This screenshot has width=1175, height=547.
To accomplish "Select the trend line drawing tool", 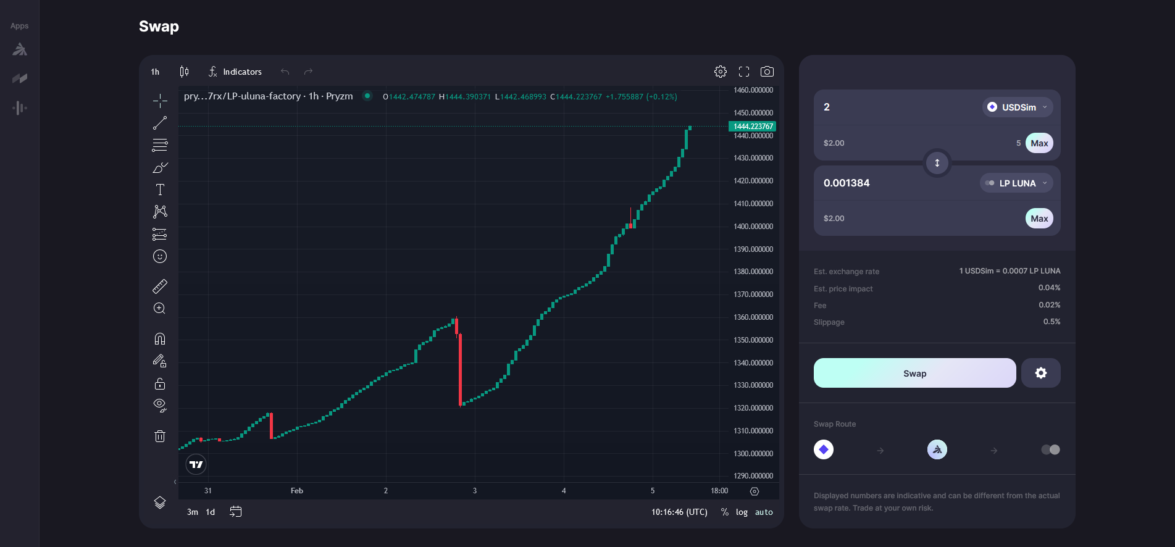I will click(x=160, y=123).
